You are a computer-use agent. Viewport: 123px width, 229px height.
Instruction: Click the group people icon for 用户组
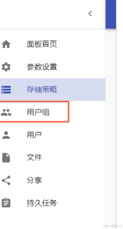point(6,113)
